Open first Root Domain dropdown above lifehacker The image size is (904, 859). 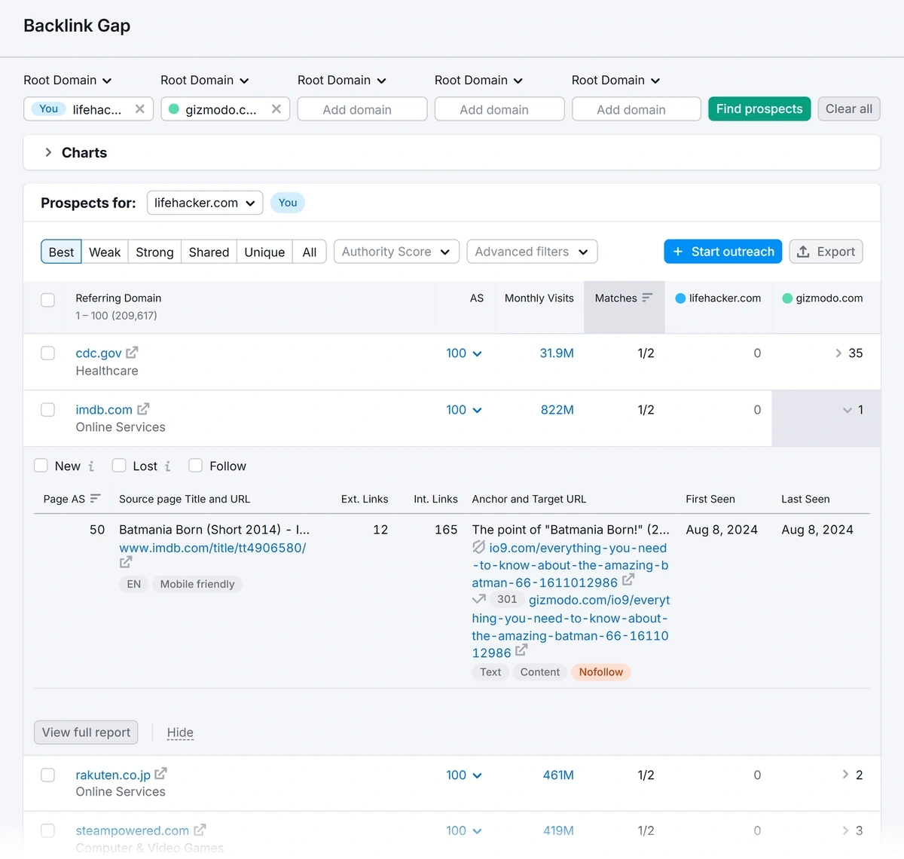68,81
